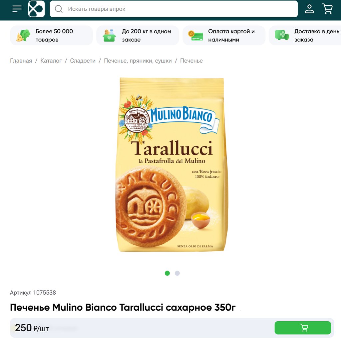Click the Vprok clover logo
Viewport: 341px width, 340px height.
tap(37, 9)
